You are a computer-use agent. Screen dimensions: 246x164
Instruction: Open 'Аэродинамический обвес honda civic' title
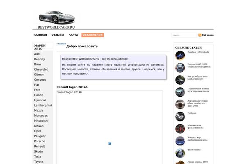pos(198,103)
